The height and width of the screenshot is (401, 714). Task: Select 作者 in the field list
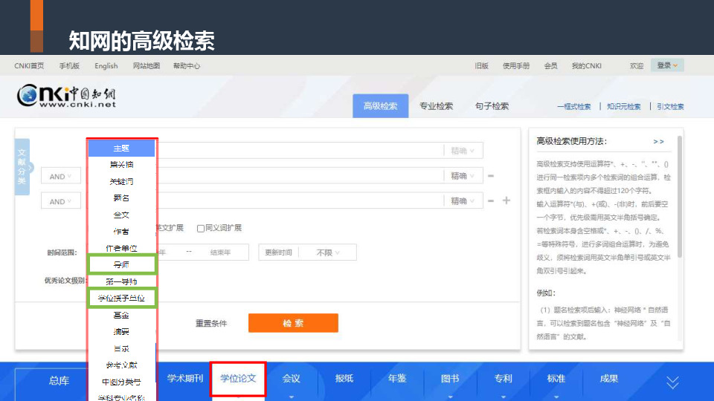121,232
